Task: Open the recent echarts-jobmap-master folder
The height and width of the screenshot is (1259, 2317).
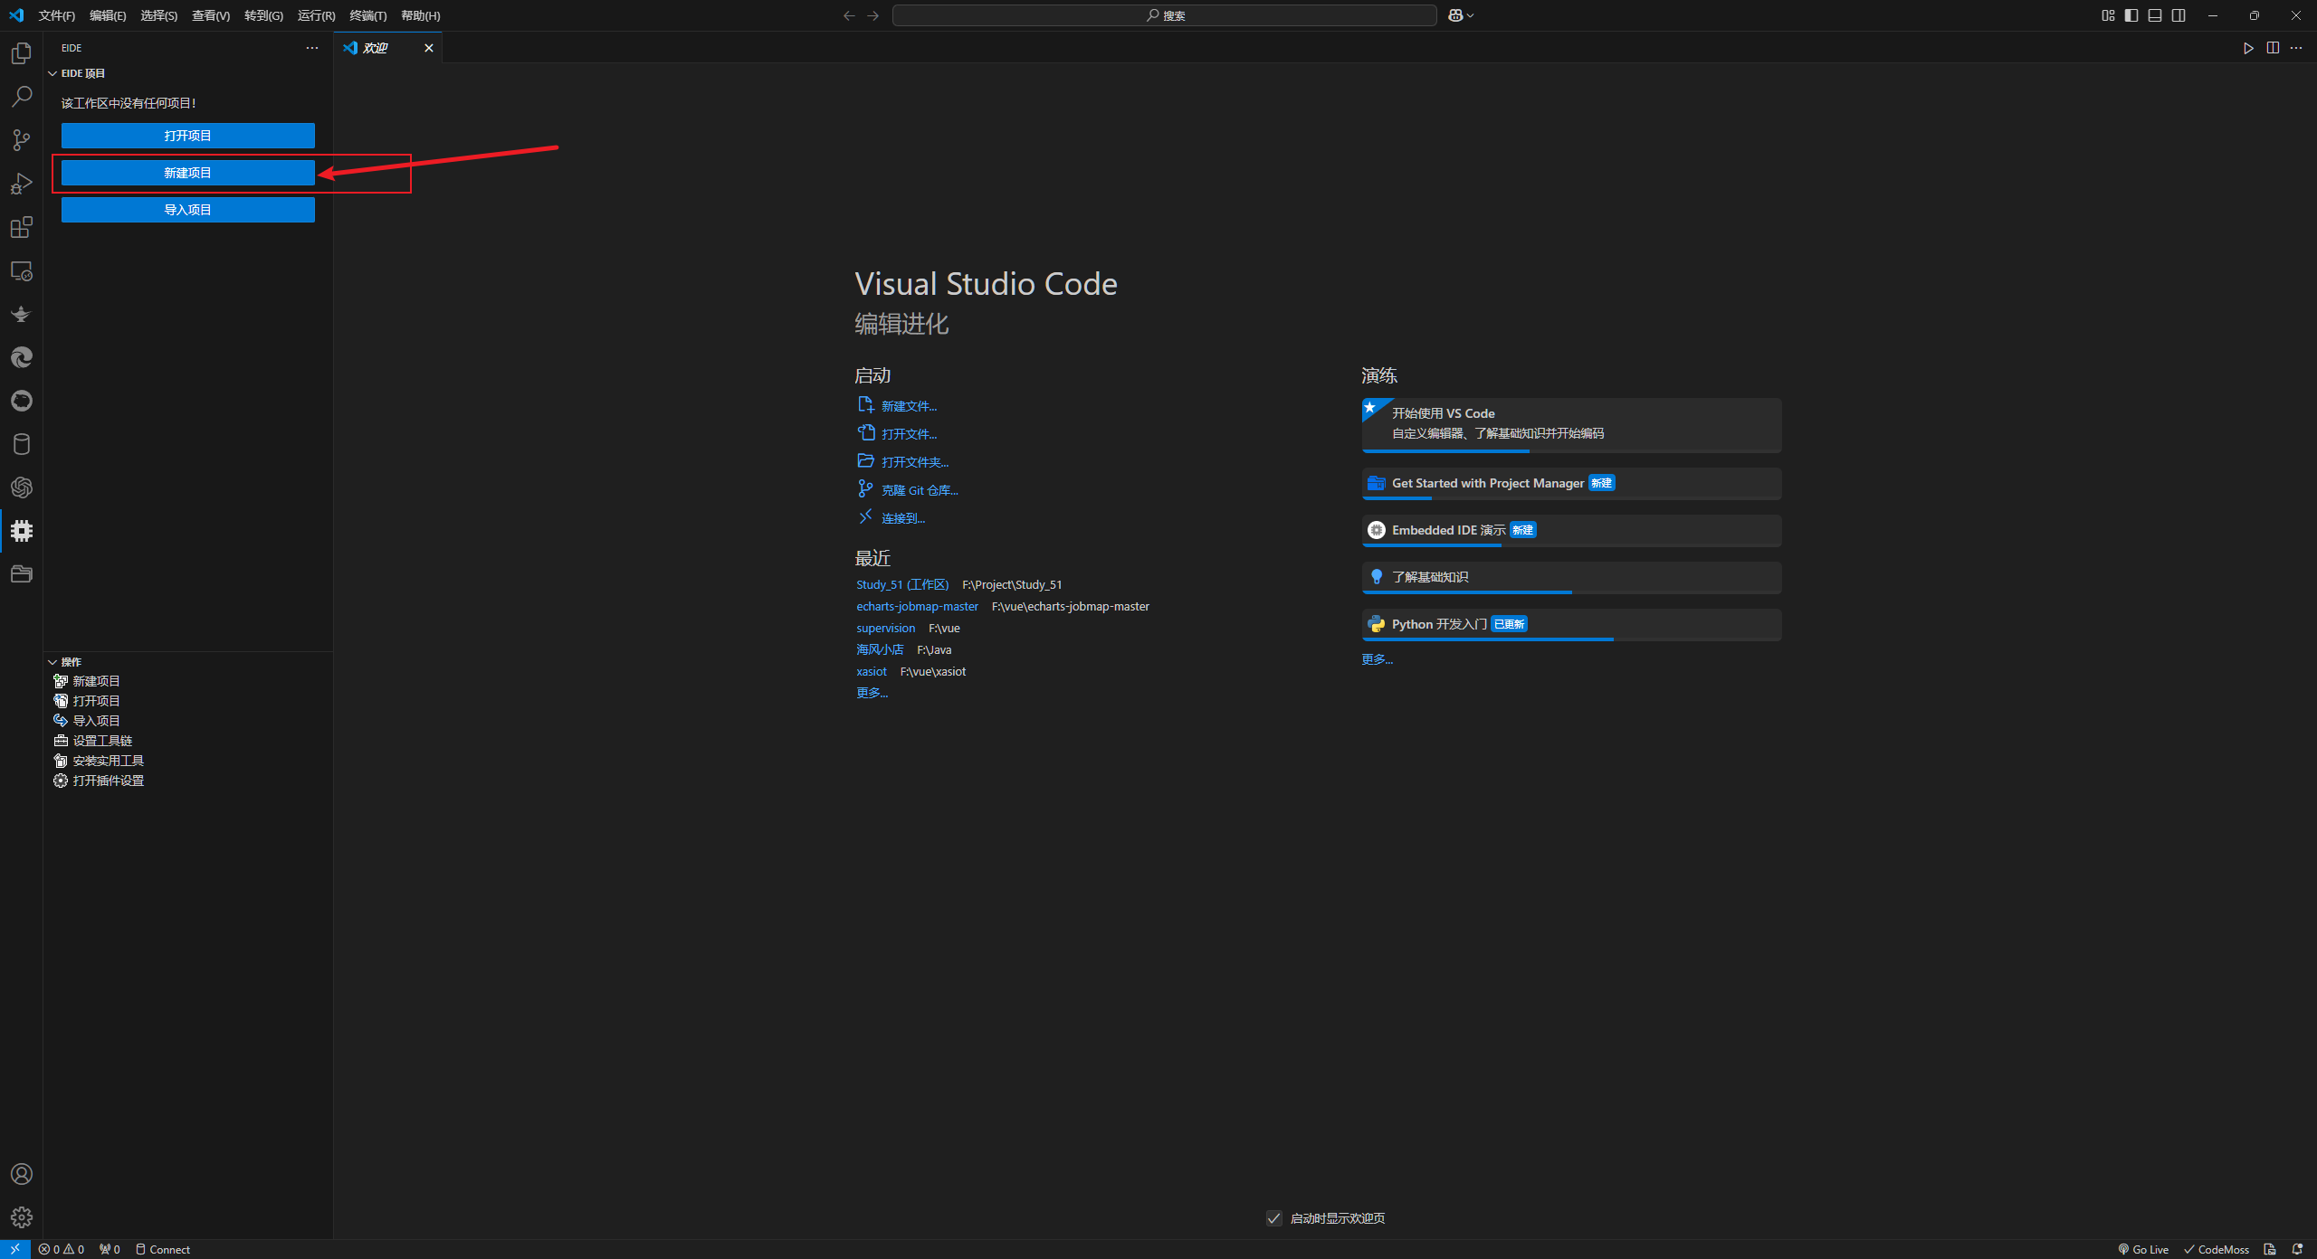Action: (x=917, y=606)
